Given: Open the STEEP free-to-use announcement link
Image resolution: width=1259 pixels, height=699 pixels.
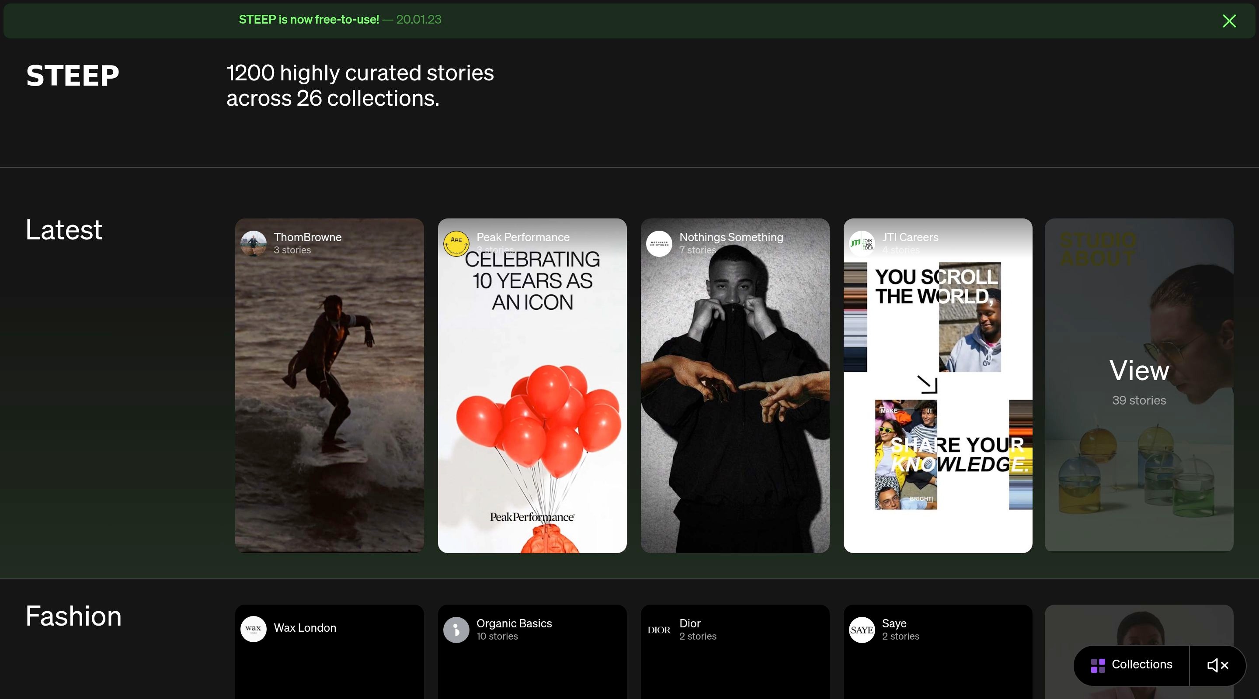Looking at the screenshot, I should [x=309, y=20].
